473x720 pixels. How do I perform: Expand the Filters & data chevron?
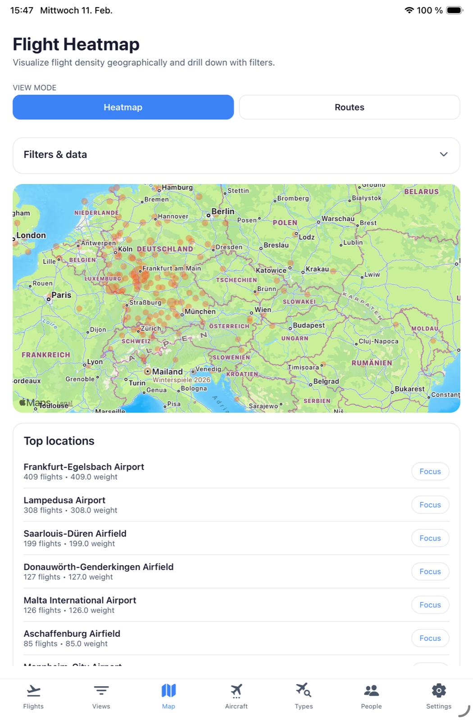click(x=444, y=154)
